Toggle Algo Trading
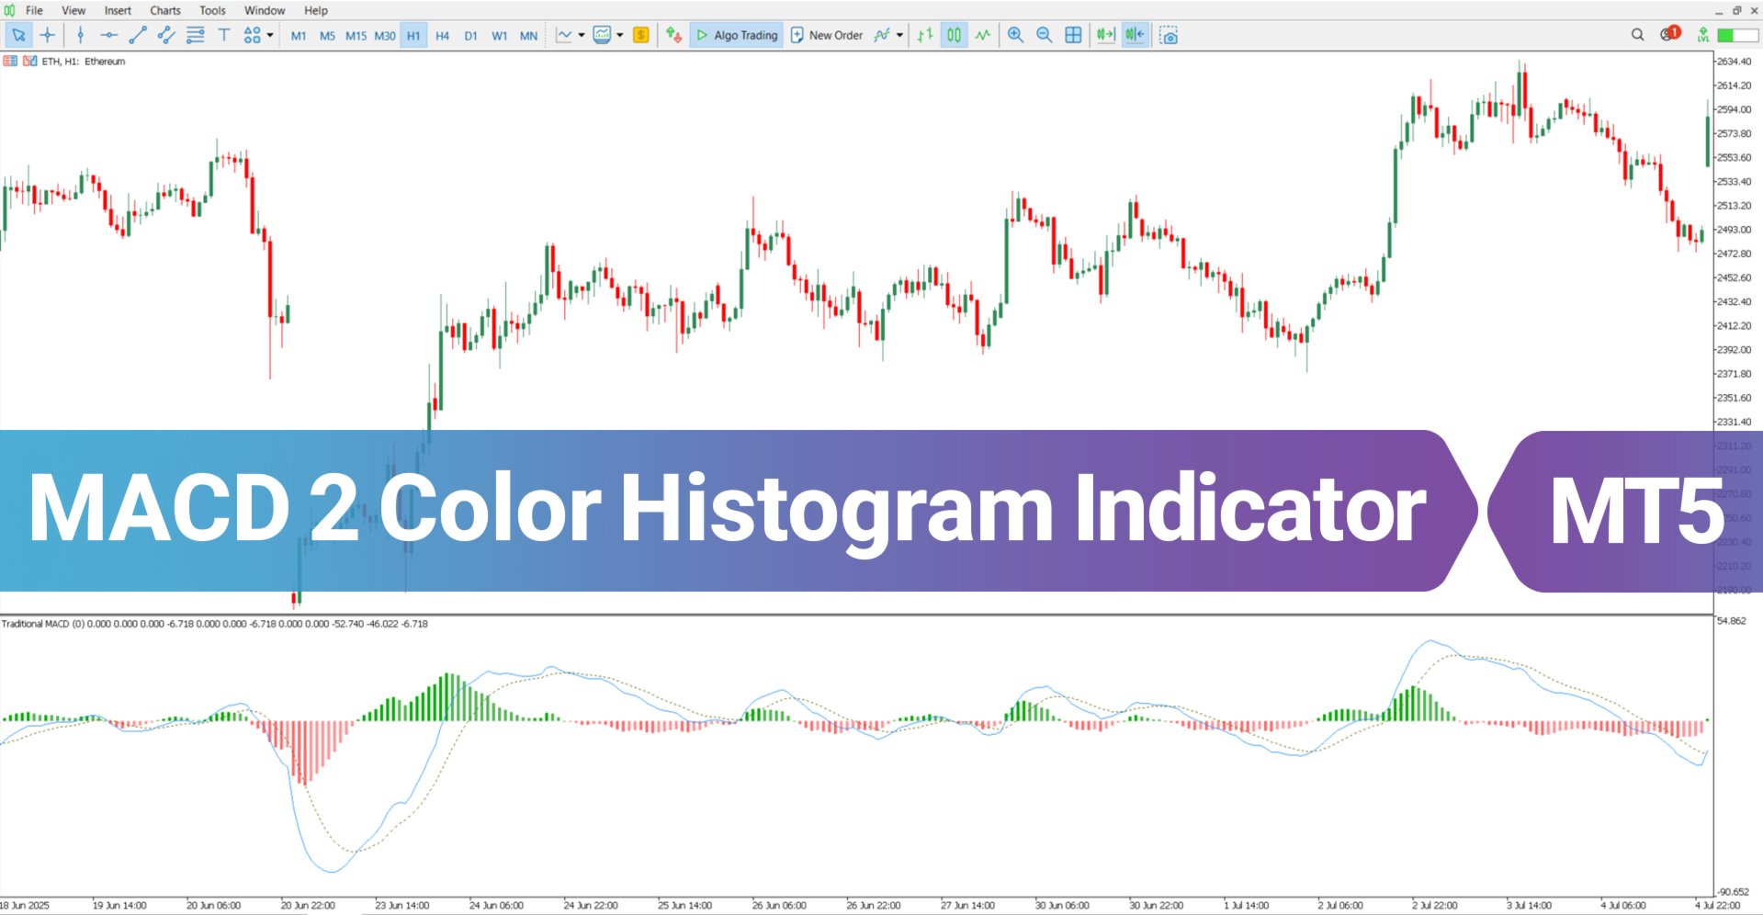The height and width of the screenshot is (915, 1763). pyautogui.click(x=737, y=35)
